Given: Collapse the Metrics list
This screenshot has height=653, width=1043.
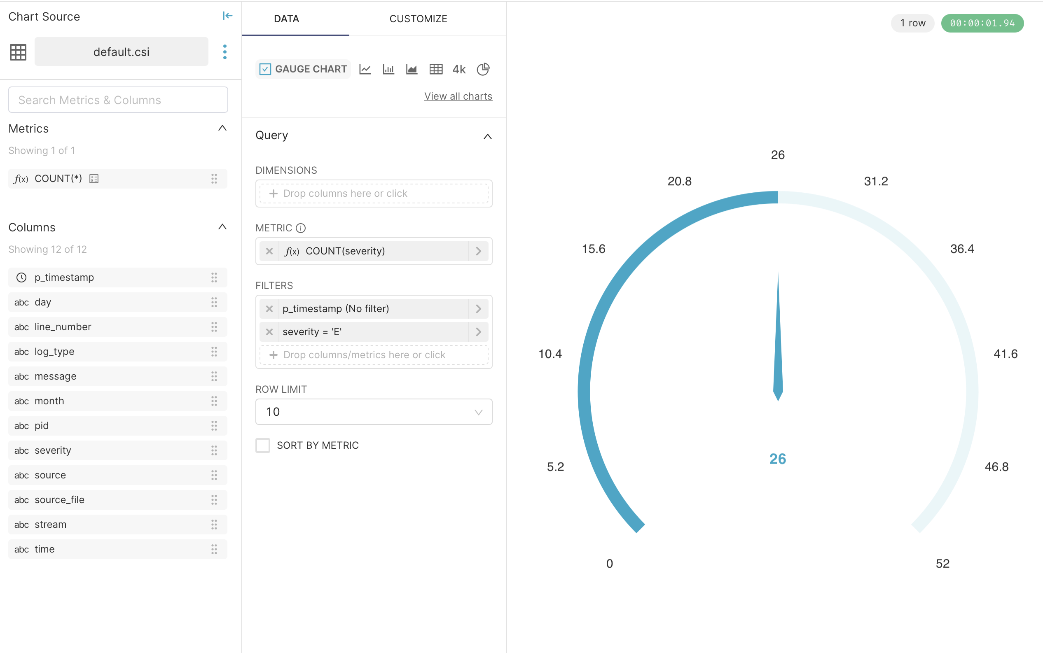Looking at the screenshot, I should [x=222, y=128].
